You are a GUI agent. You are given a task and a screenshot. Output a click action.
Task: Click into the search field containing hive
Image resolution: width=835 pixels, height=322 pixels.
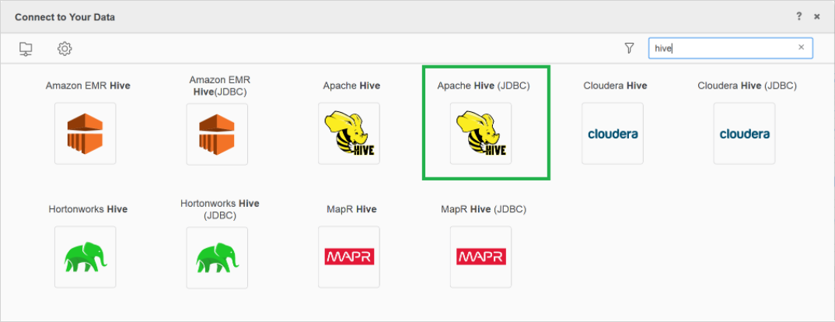pos(730,48)
